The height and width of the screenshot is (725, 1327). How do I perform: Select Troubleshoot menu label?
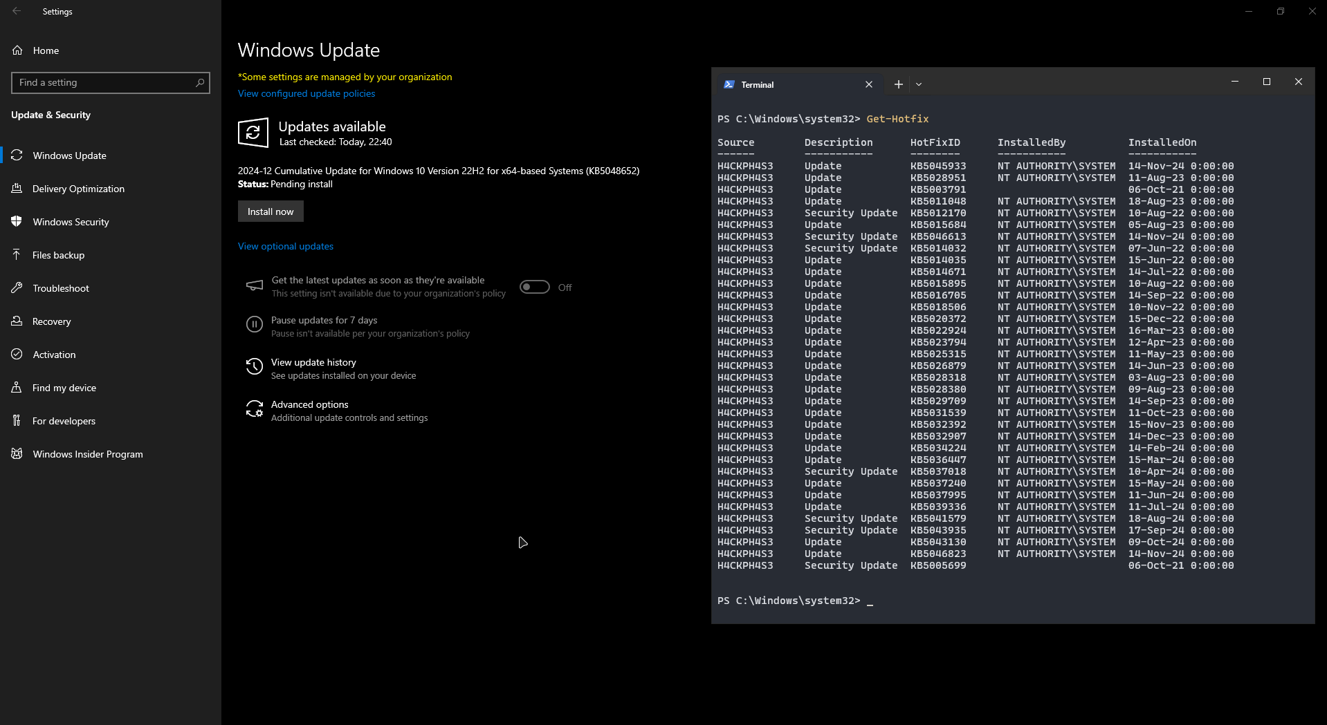(x=61, y=288)
